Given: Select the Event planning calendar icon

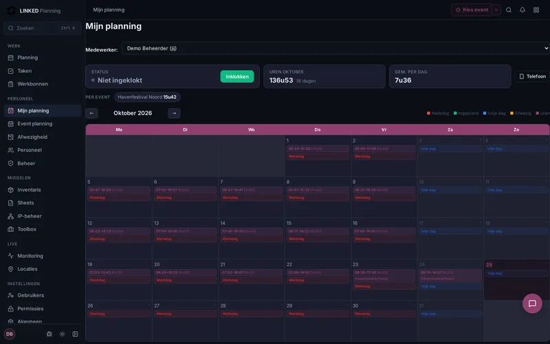Looking at the screenshot, I should click(x=11, y=124).
